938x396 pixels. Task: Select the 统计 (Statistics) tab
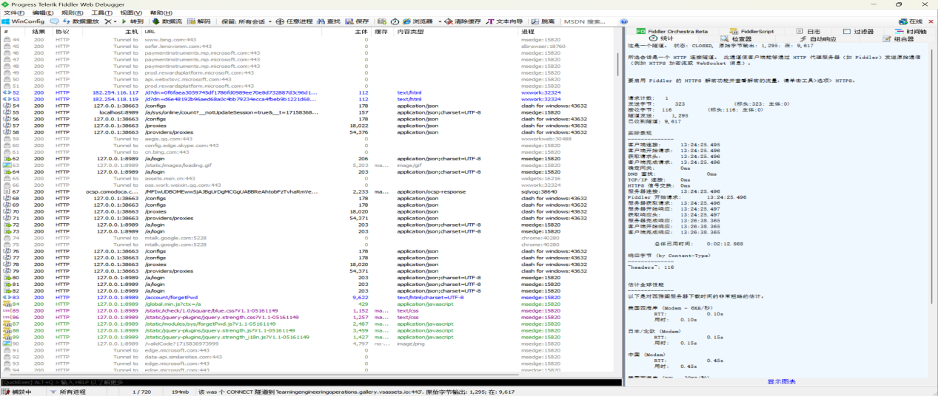click(660, 38)
